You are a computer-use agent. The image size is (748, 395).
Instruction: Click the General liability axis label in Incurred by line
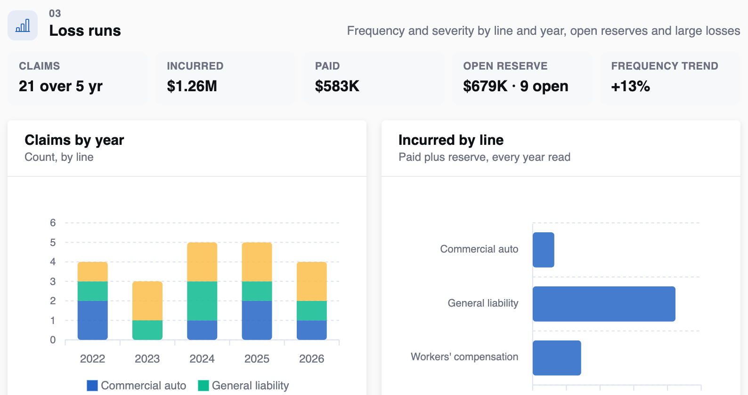click(x=483, y=303)
